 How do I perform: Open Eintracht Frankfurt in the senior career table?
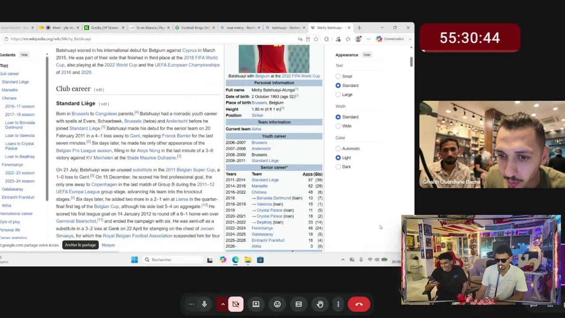[x=268, y=240]
